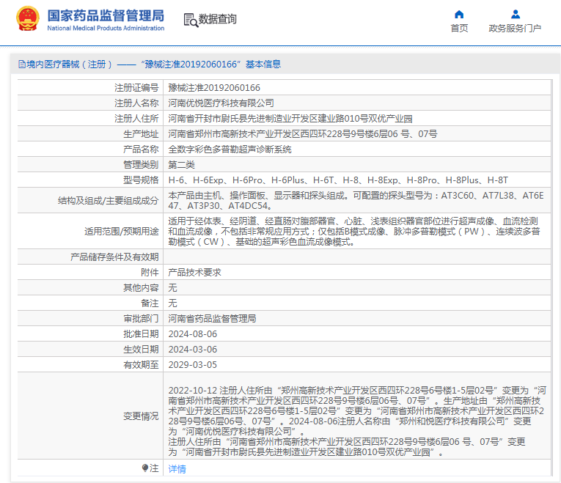Click the 型号规格 row label
This screenshot has height=483, width=561.
(141, 180)
